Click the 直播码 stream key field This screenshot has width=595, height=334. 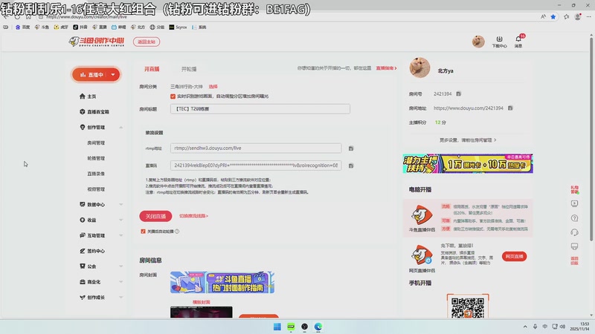click(x=256, y=166)
